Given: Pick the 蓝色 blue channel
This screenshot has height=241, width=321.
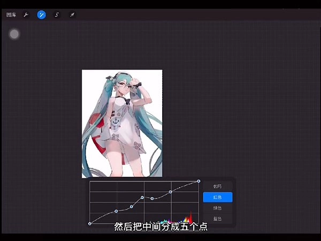Looking at the screenshot, I should pos(217,219).
